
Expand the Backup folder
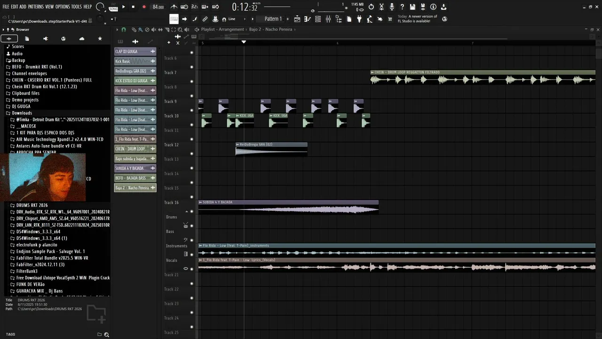(16, 60)
